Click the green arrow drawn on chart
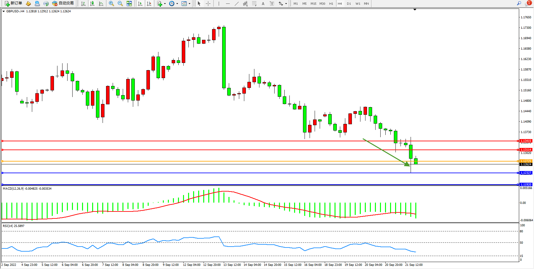Viewport: 534px width, 269px height. [387, 152]
